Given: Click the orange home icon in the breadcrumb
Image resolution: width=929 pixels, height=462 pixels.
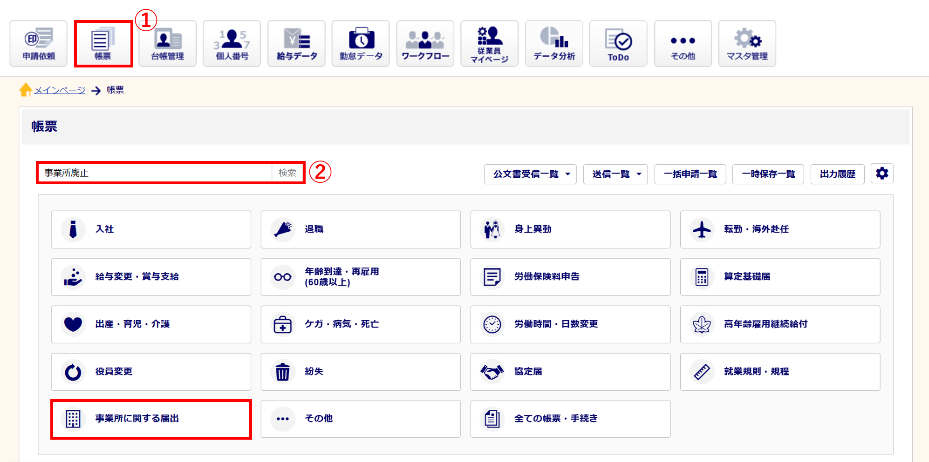Looking at the screenshot, I should 26,89.
